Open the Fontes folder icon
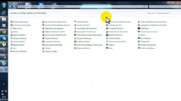Viewport: 181px width, 101px height. 11,32
